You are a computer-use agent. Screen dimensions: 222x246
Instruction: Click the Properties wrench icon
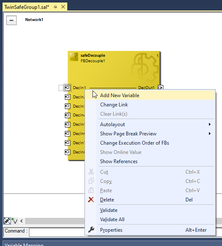click(x=91, y=230)
